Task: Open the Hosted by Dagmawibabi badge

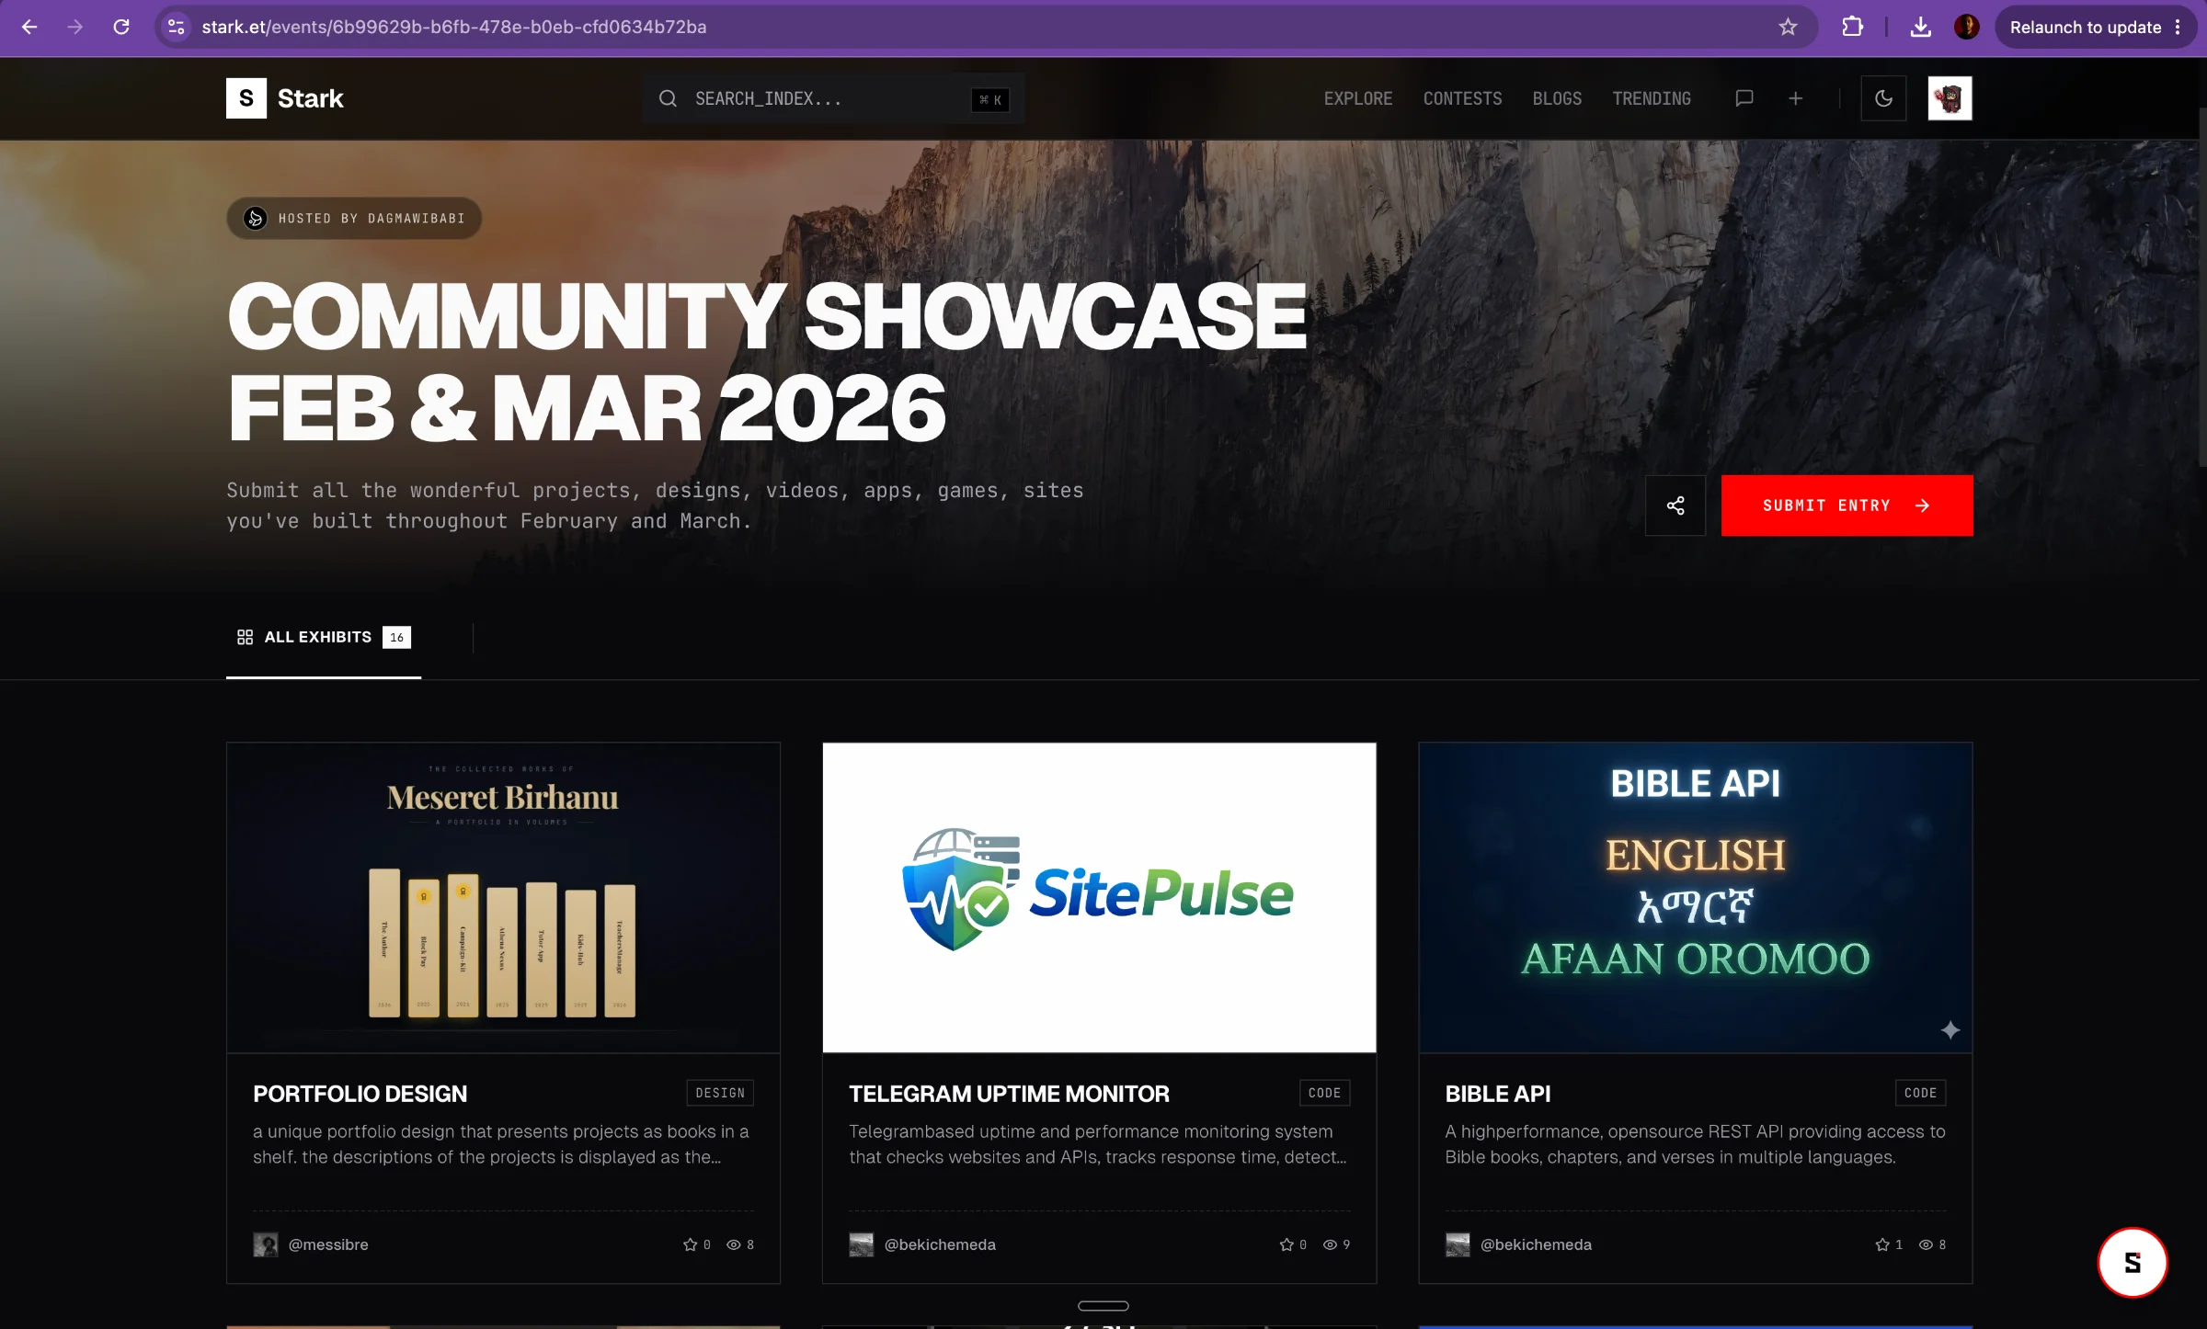Action: point(354,218)
